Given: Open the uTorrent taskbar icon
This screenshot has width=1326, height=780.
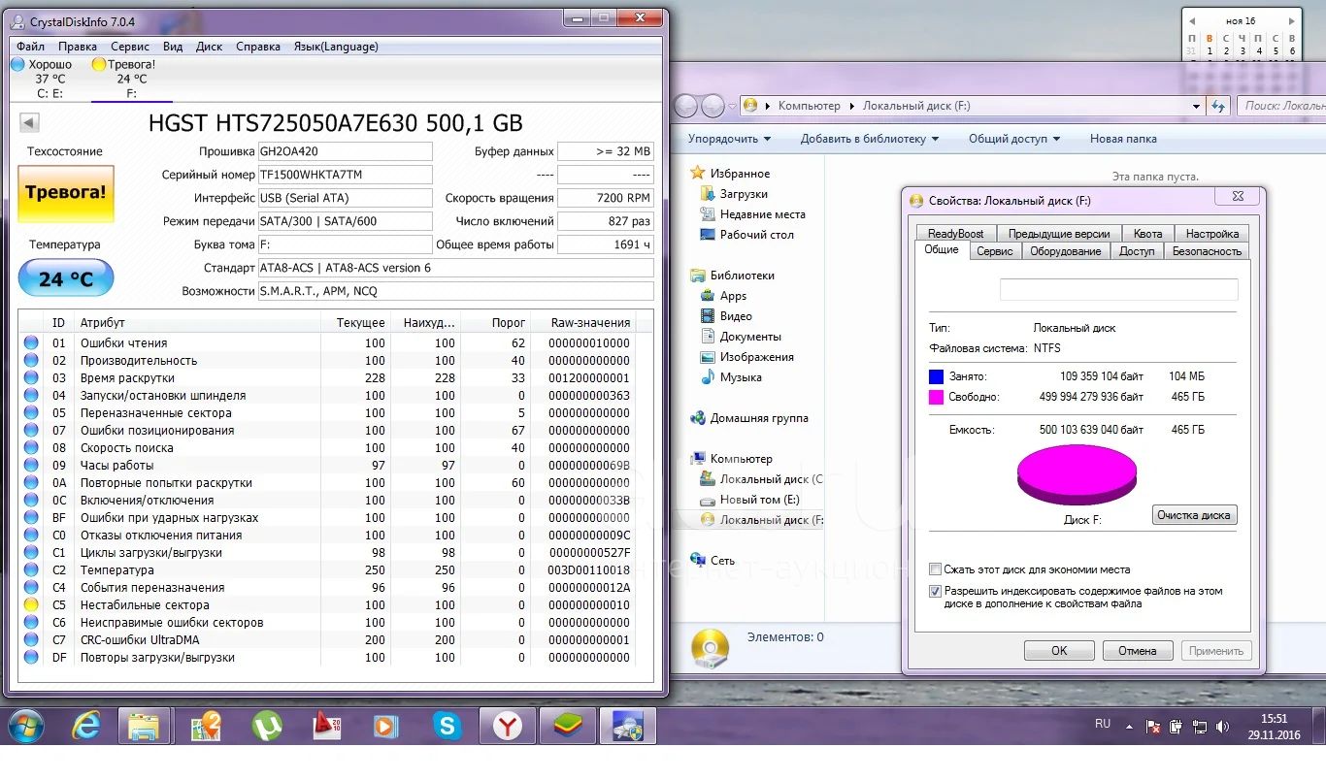Looking at the screenshot, I should pos(266,726).
